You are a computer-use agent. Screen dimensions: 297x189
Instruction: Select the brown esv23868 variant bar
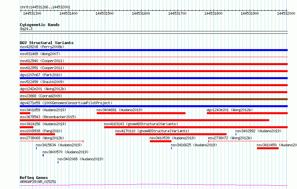click(x=154, y=99)
